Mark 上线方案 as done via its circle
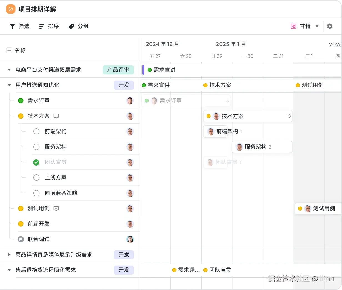 tap(36, 177)
